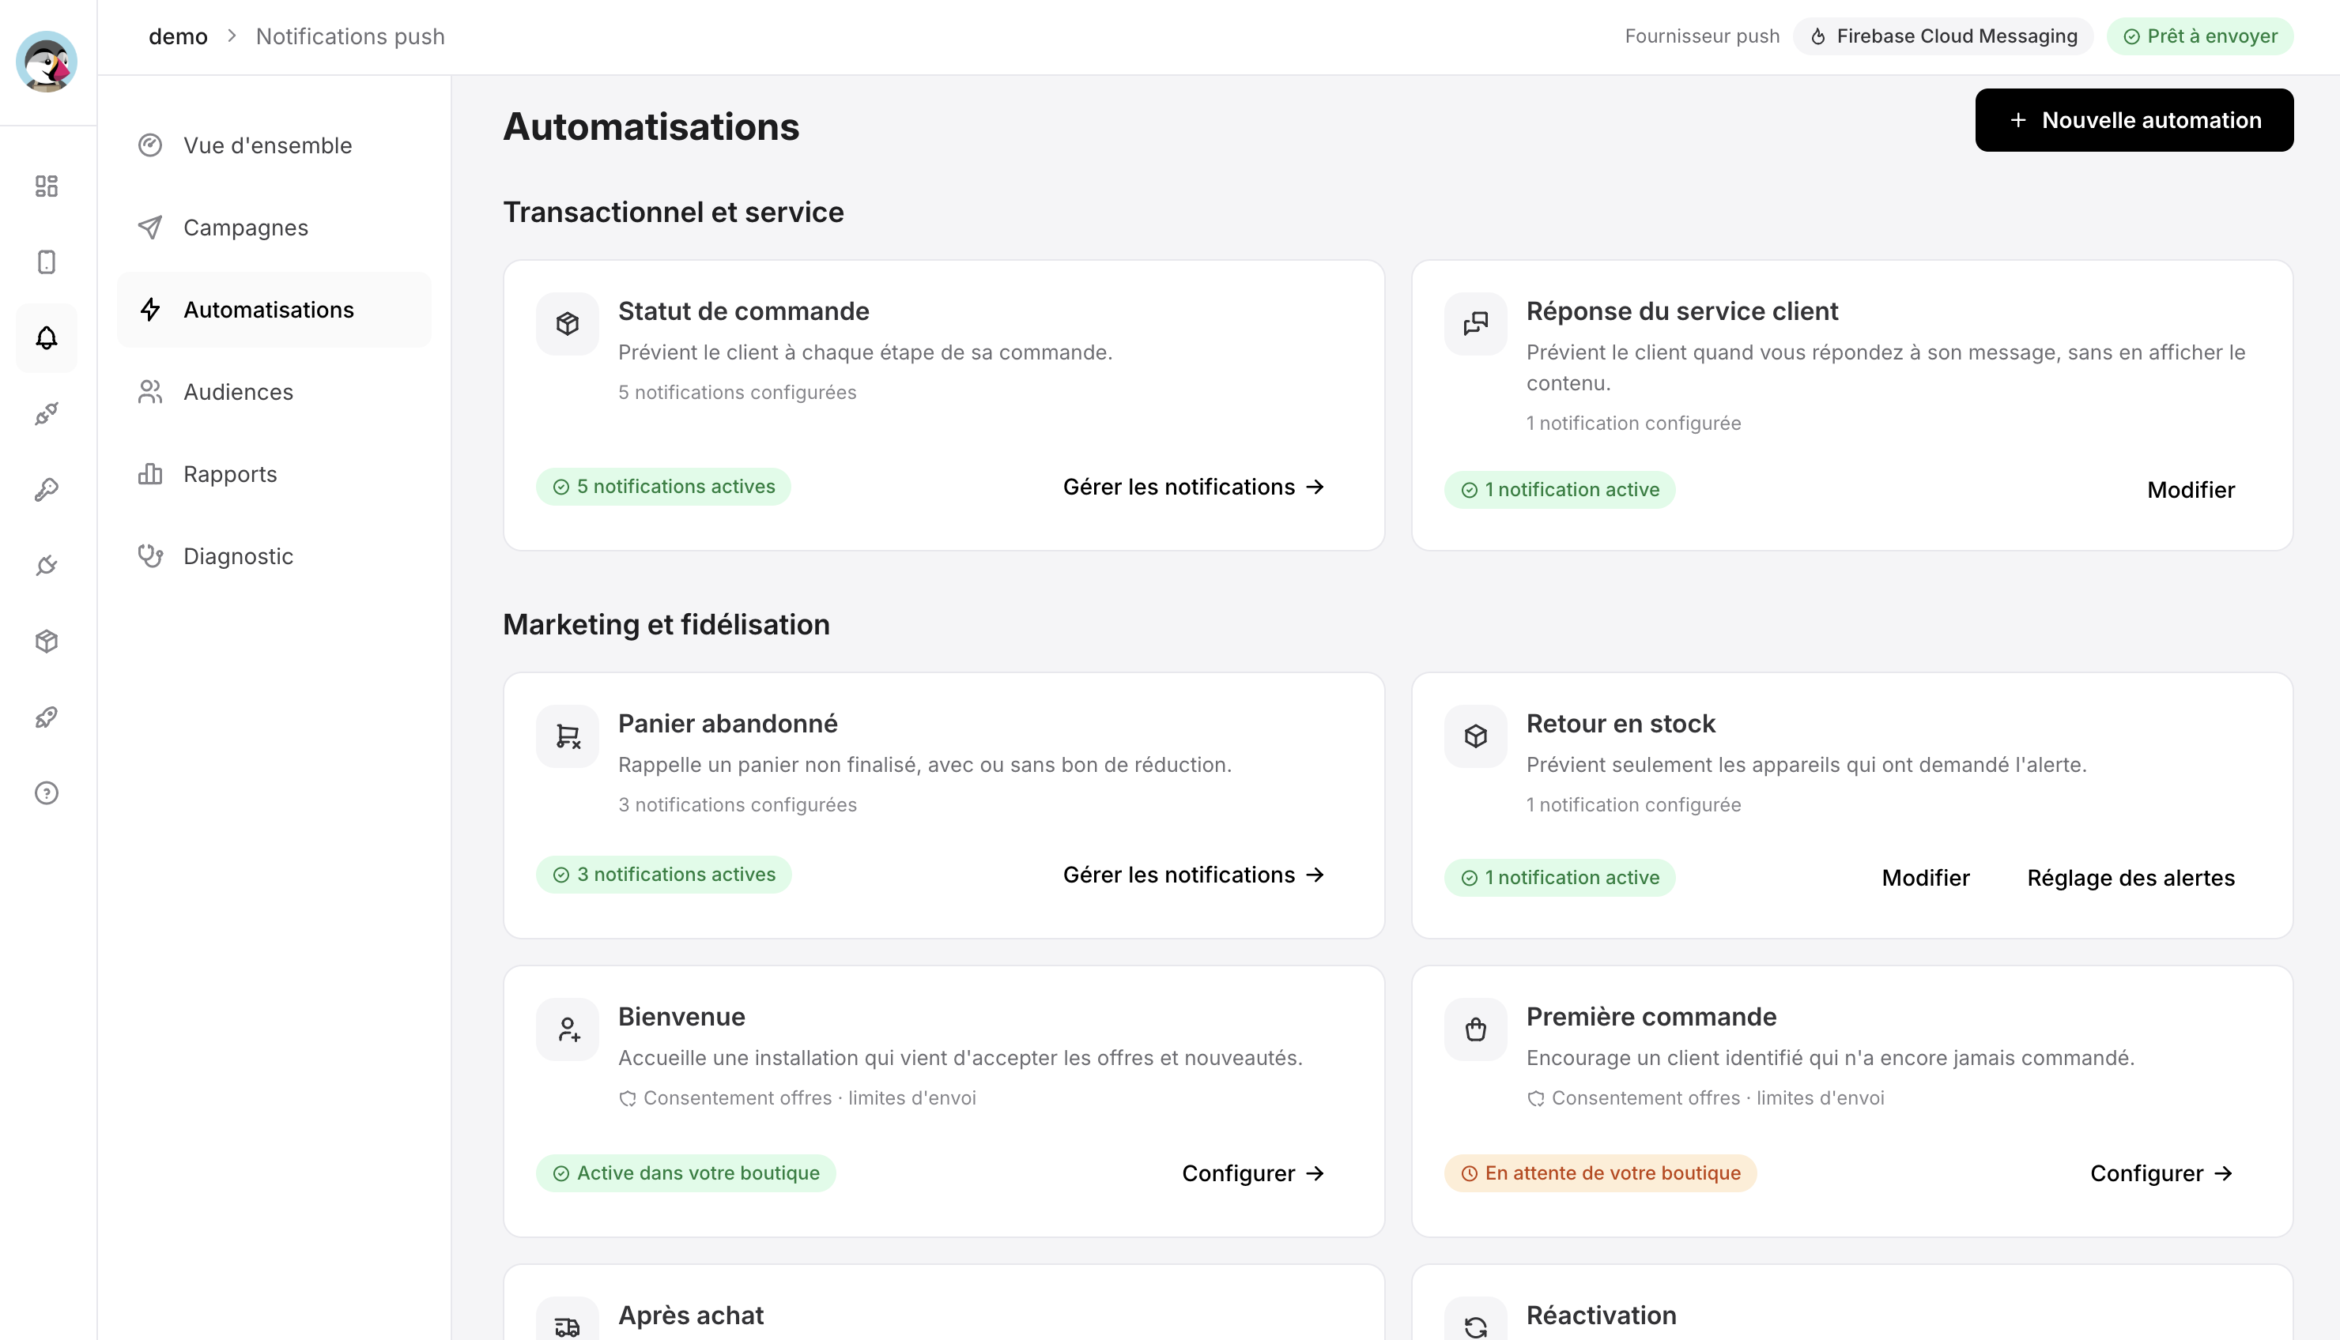This screenshot has height=1340, width=2340.
Task: Go to Campagnes section
Action: pos(274,228)
